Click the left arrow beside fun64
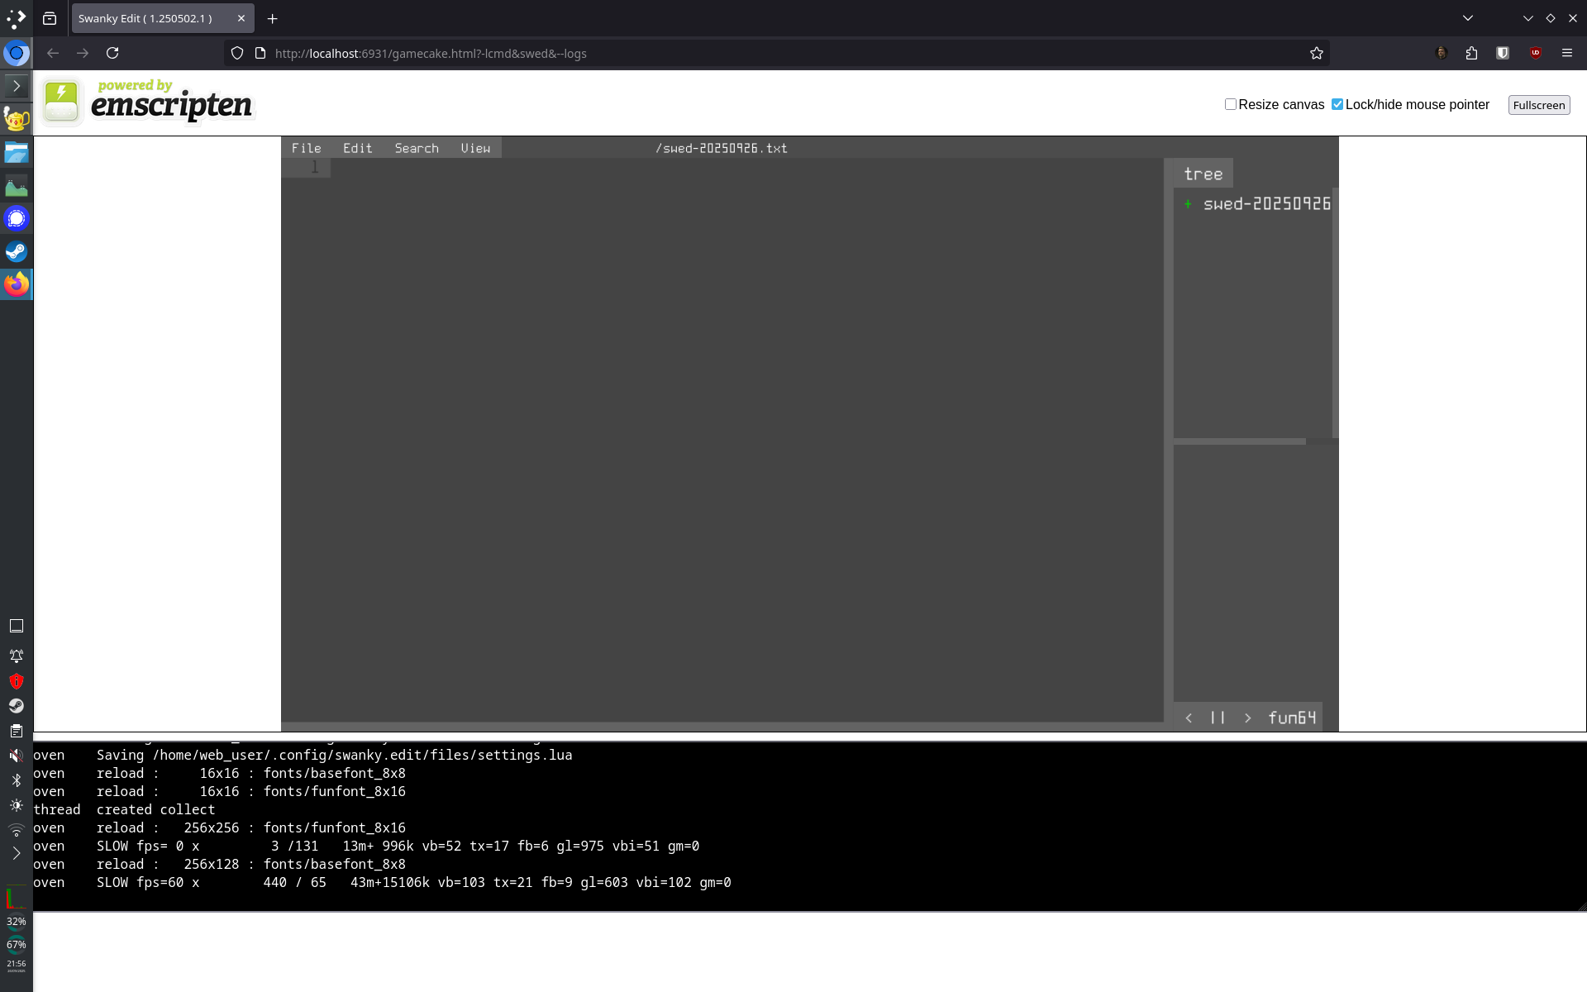 tap(1189, 718)
